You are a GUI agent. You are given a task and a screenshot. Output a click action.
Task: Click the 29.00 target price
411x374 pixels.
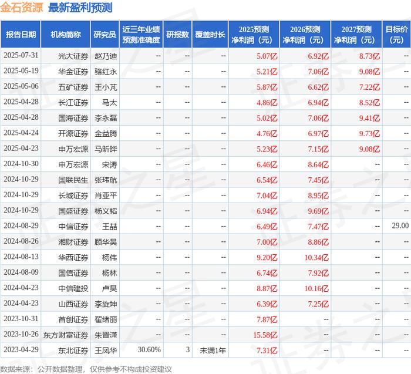(x=400, y=225)
